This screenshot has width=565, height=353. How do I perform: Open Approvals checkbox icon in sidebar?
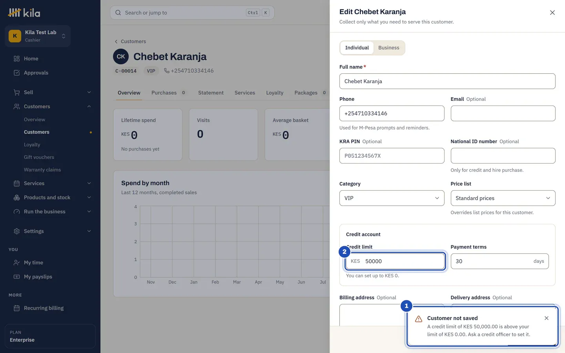pos(16,73)
